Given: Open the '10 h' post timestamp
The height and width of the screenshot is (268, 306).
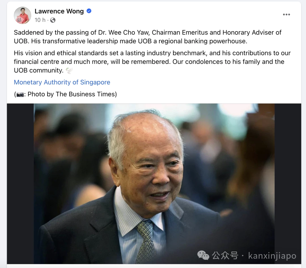Looking at the screenshot, I should pos(40,20).
